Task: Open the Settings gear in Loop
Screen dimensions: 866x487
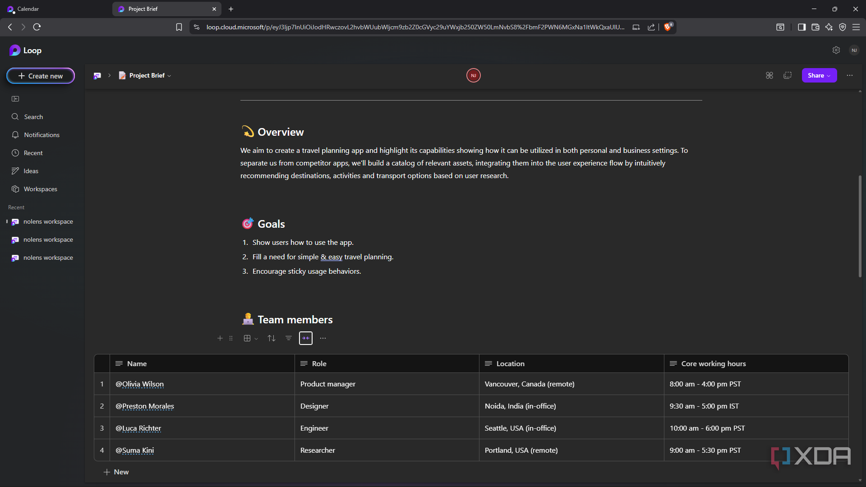Action: pyautogui.click(x=836, y=50)
